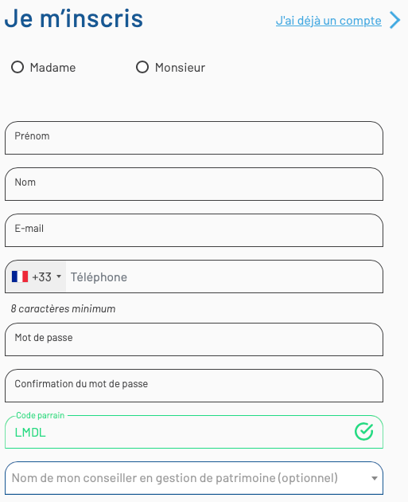Open the J'ai déjà un compte link
Viewport: 408px width, 502px height.
click(x=328, y=21)
